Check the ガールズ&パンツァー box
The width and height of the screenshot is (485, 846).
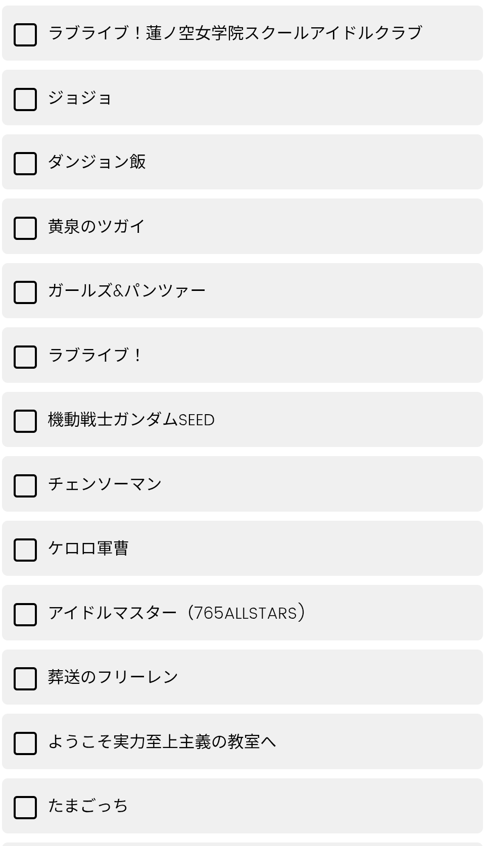(x=25, y=292)
